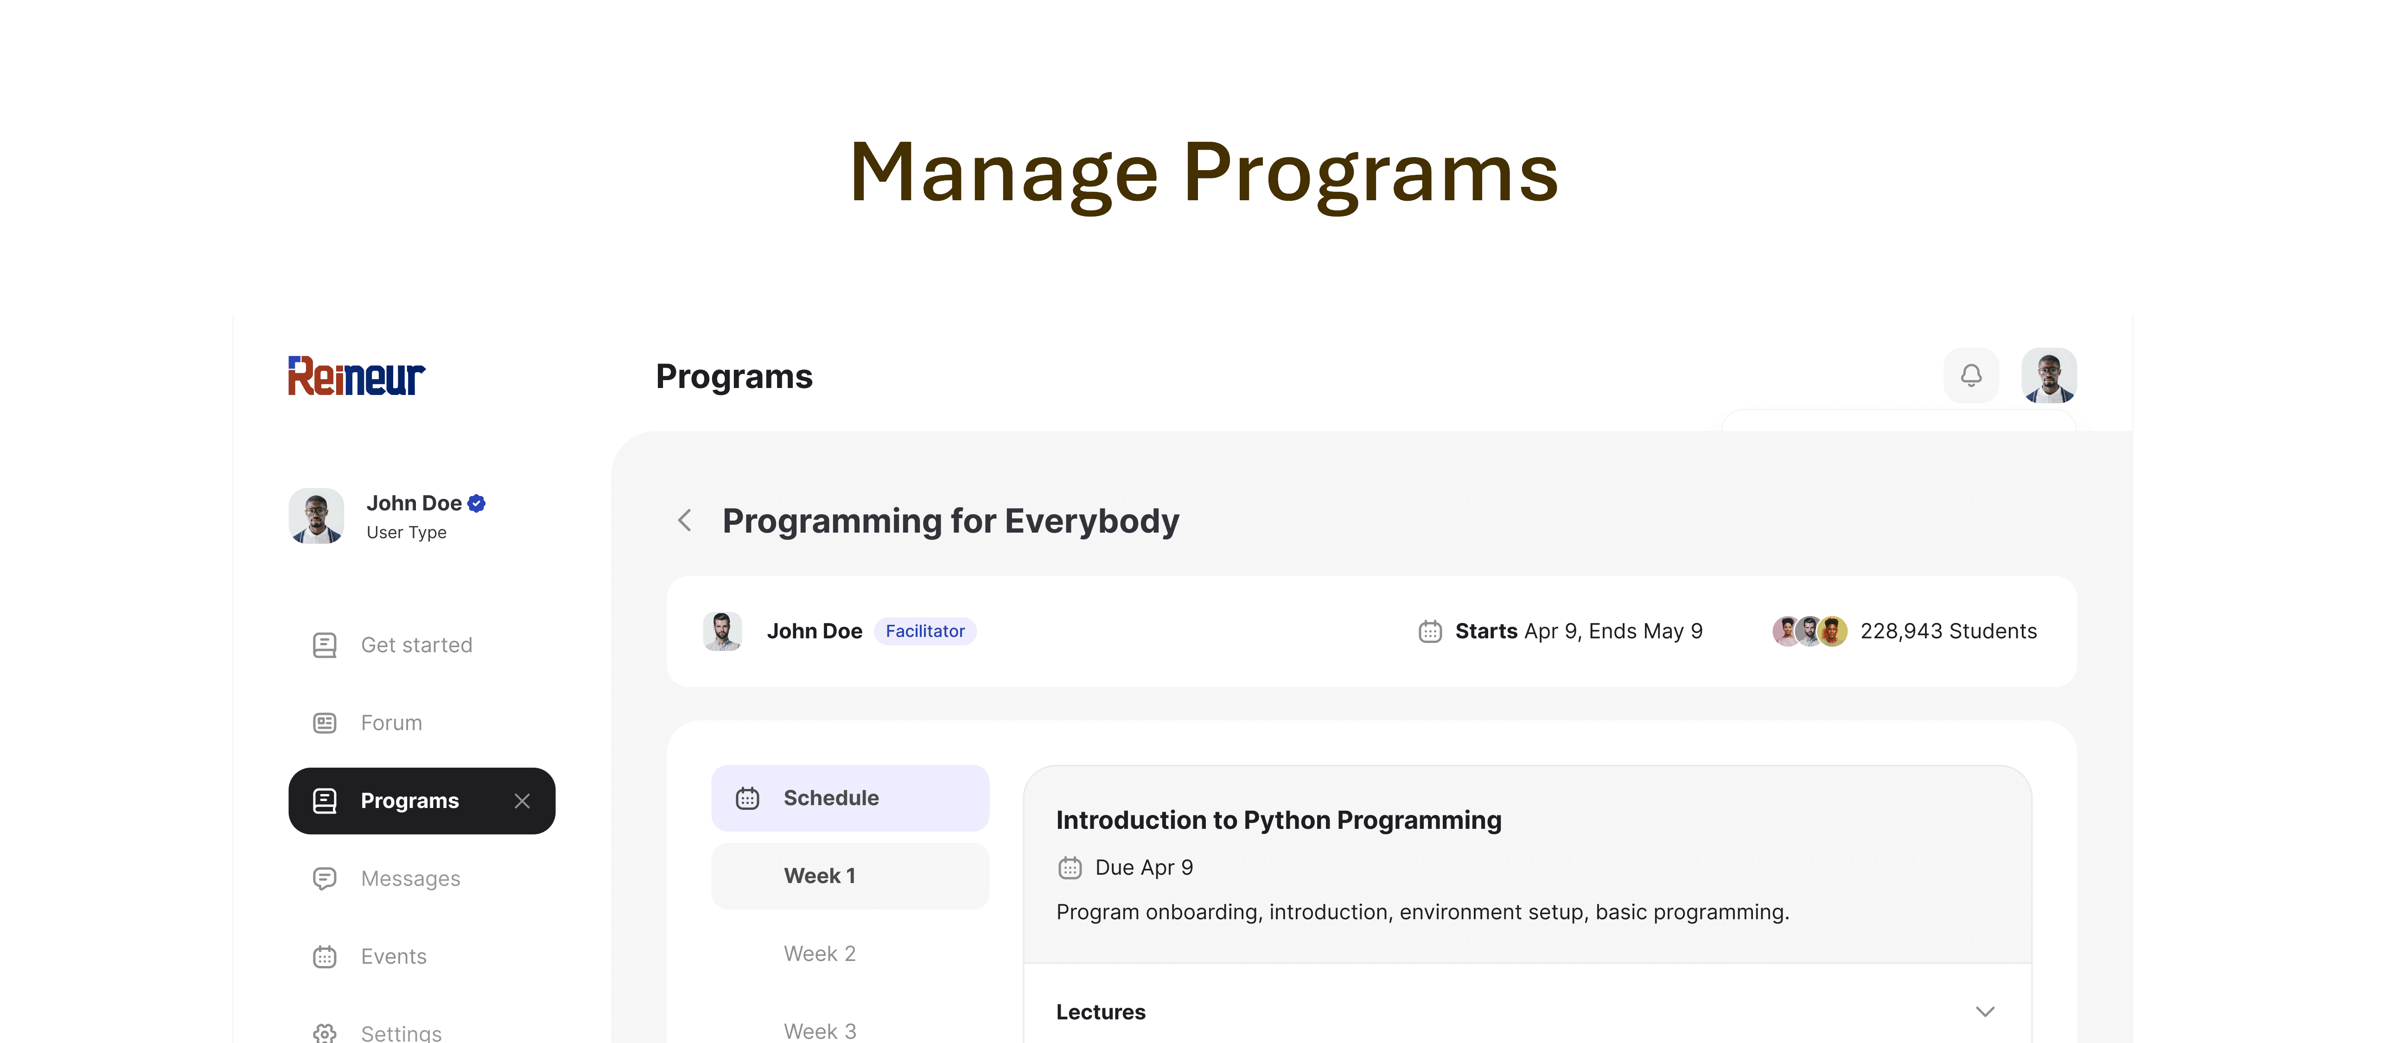Screen dimensions: 2408x1043
Task: Click John Doe sidebar profile photo
Action: [316, 516]
